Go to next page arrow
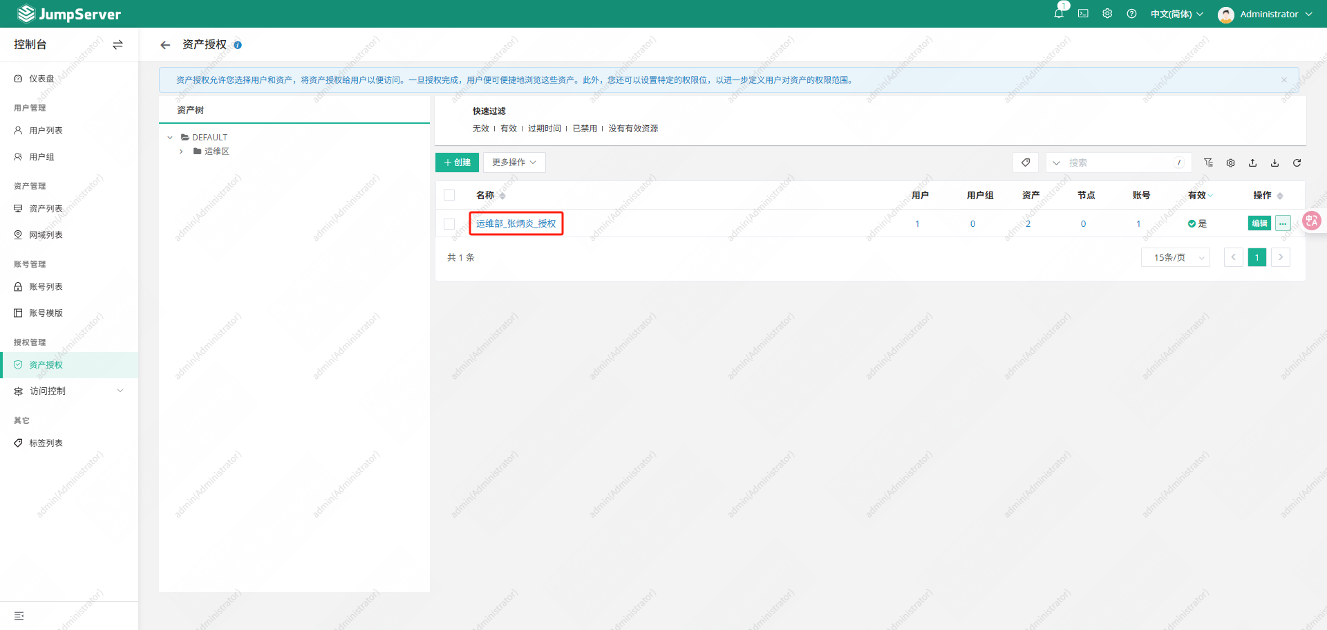The image size is (1327, 630). coord(1281,257)
